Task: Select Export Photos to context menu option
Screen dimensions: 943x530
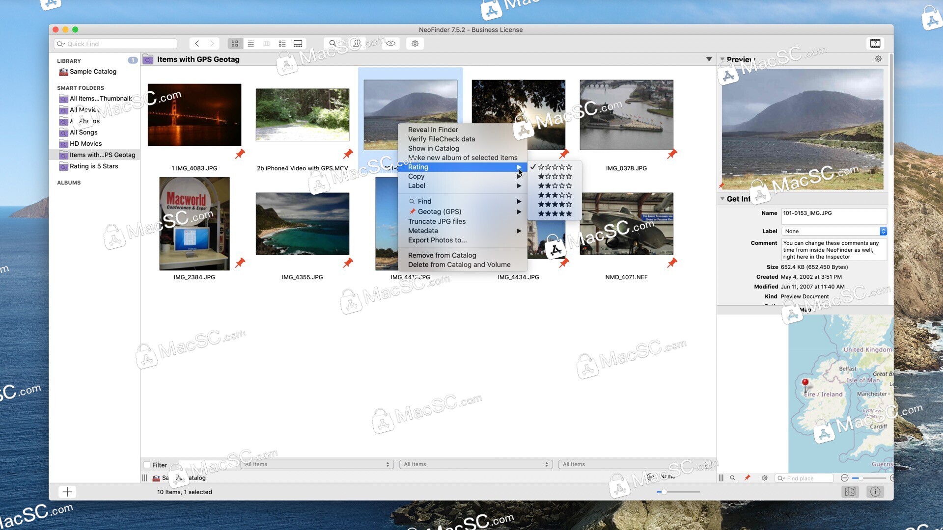Action: pos(437,239)
